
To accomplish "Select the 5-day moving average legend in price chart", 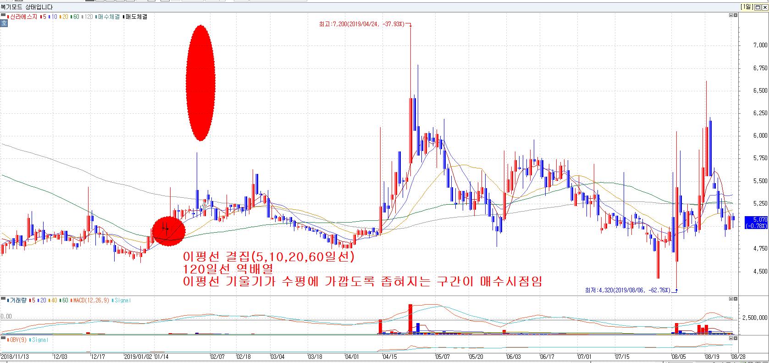I will [x=44, y=17].
